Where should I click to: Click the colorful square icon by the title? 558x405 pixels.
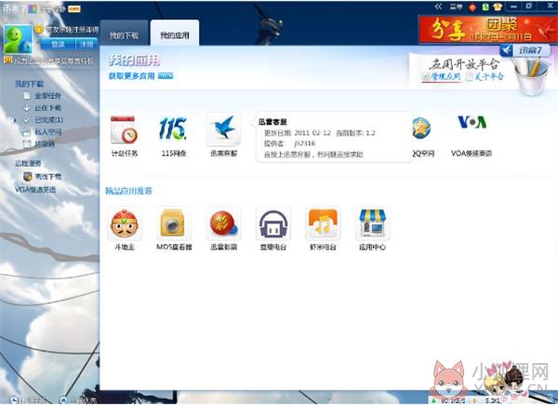(x=33, y=8)
